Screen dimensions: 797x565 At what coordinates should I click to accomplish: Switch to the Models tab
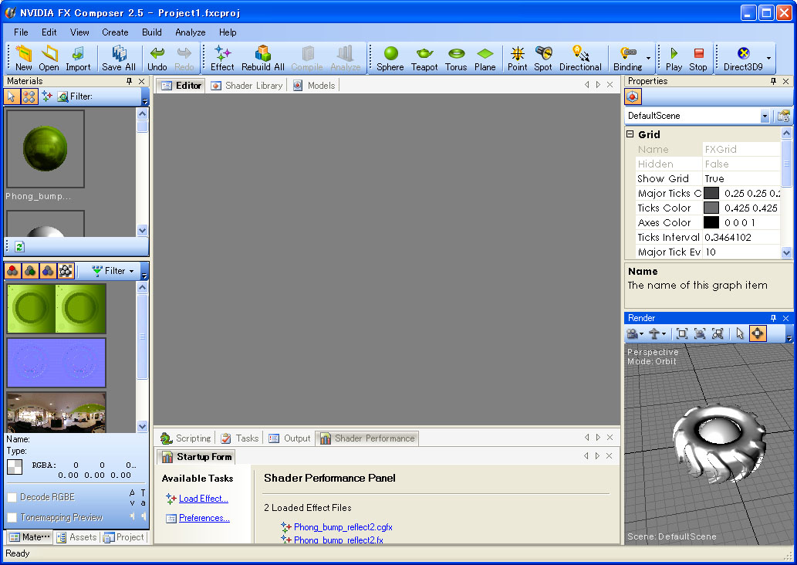coord(314,86)
